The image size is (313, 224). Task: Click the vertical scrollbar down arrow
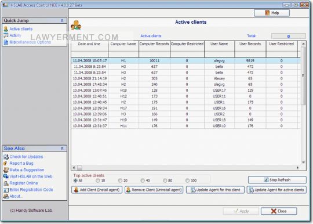coord(303,162)
